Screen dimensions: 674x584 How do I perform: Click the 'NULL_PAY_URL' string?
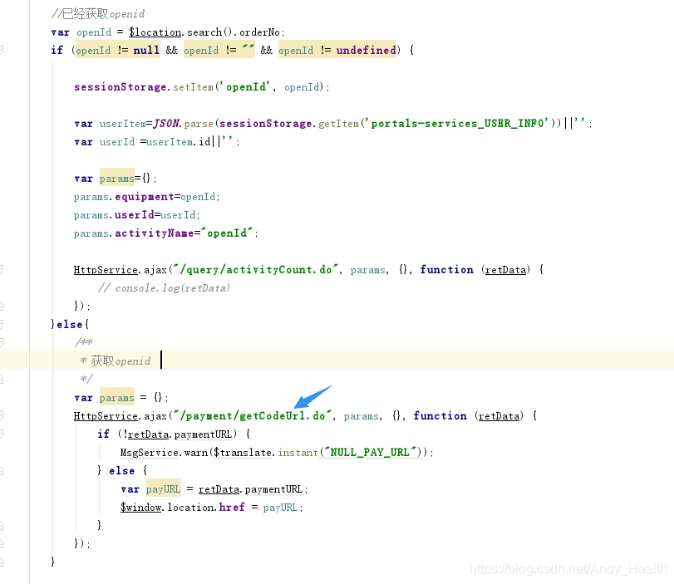coord(370,453)
